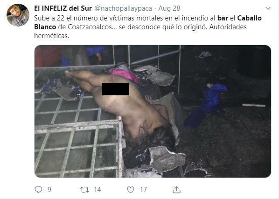Click the retweet count 14
This screenshot has width=279, height=199.
[x=98, y=190]
